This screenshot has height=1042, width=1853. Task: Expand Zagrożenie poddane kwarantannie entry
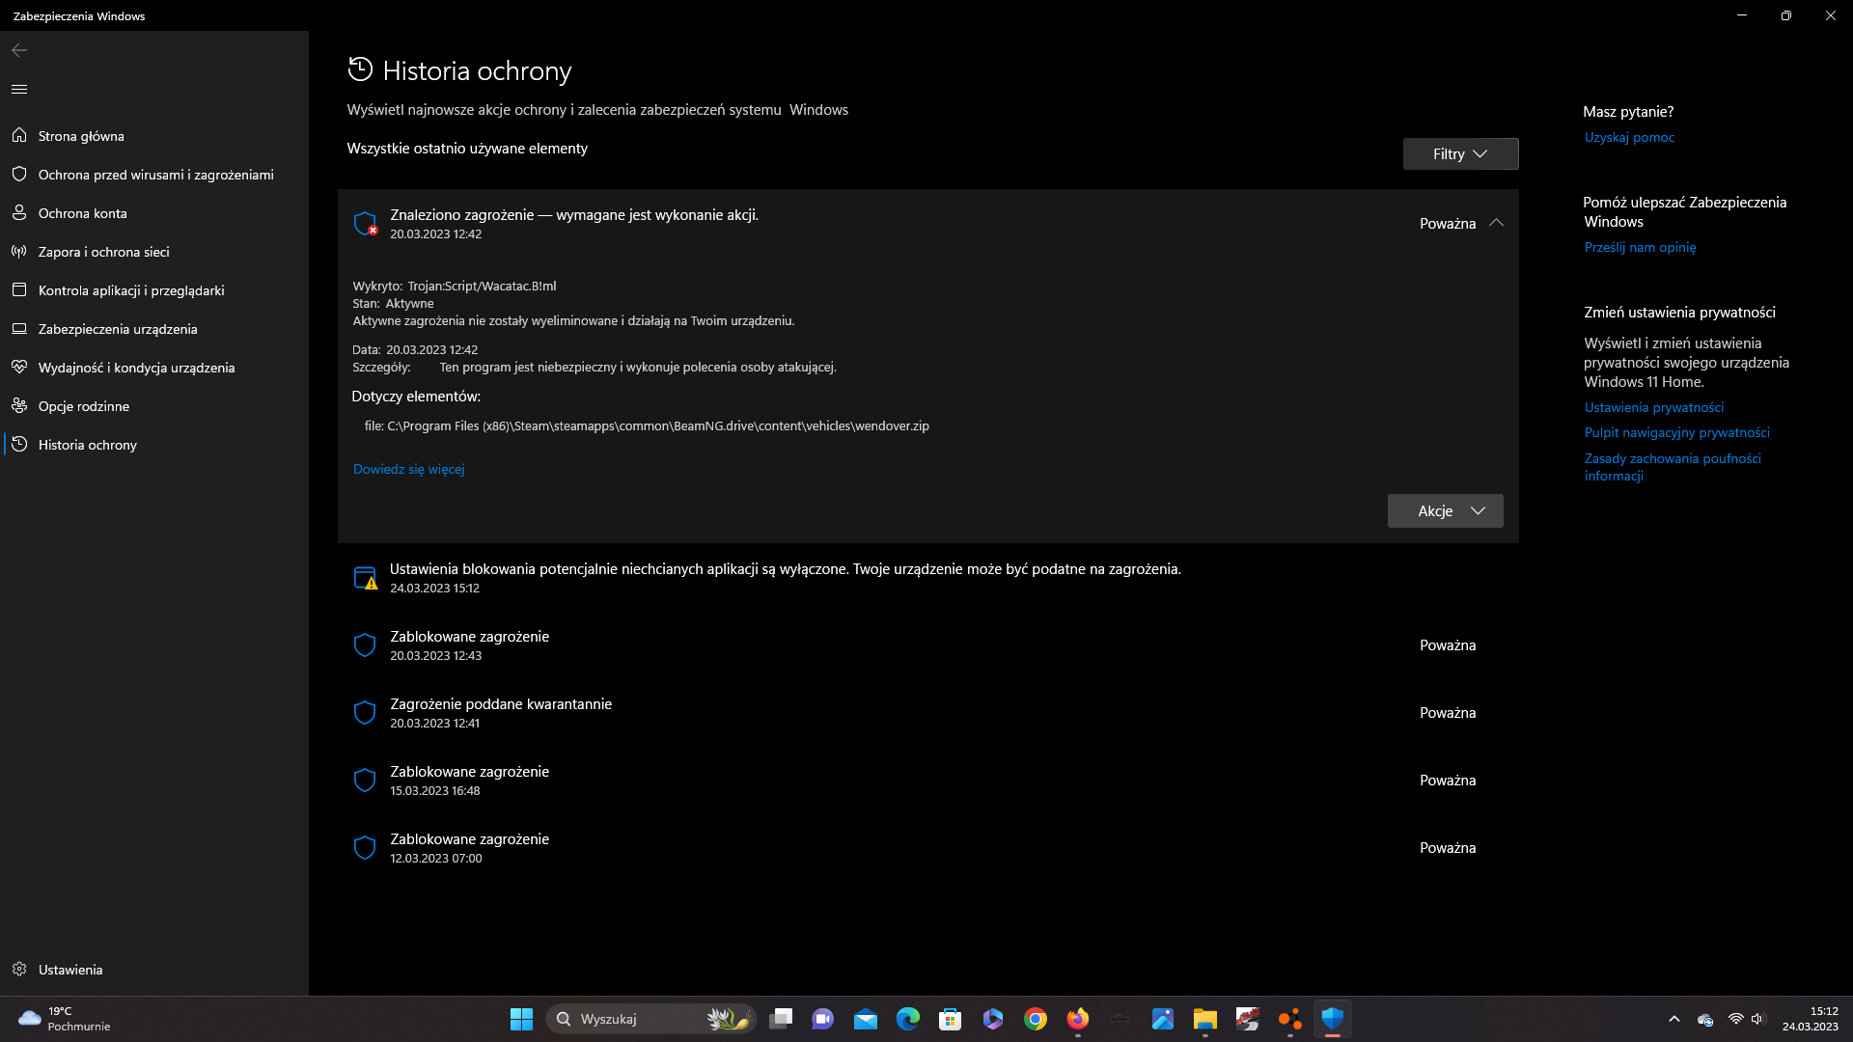(927, 713)
